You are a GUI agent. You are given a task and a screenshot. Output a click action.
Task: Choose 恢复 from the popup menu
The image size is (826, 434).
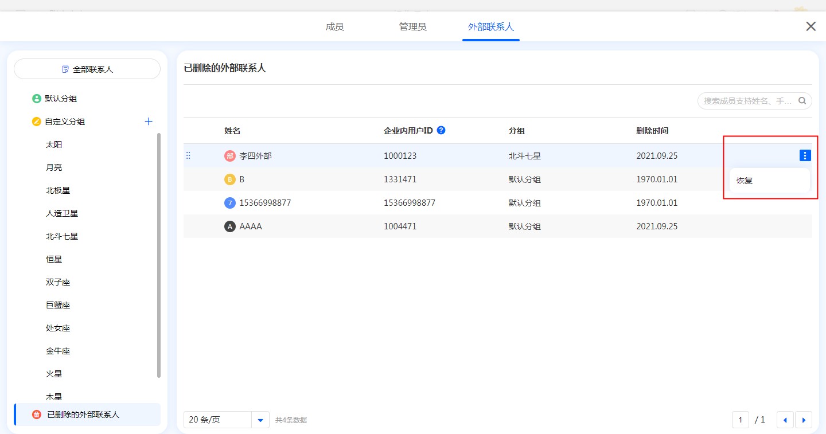click(x=745, y=181)
